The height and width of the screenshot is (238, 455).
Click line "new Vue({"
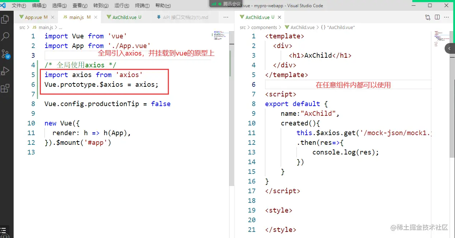point(62,123)
